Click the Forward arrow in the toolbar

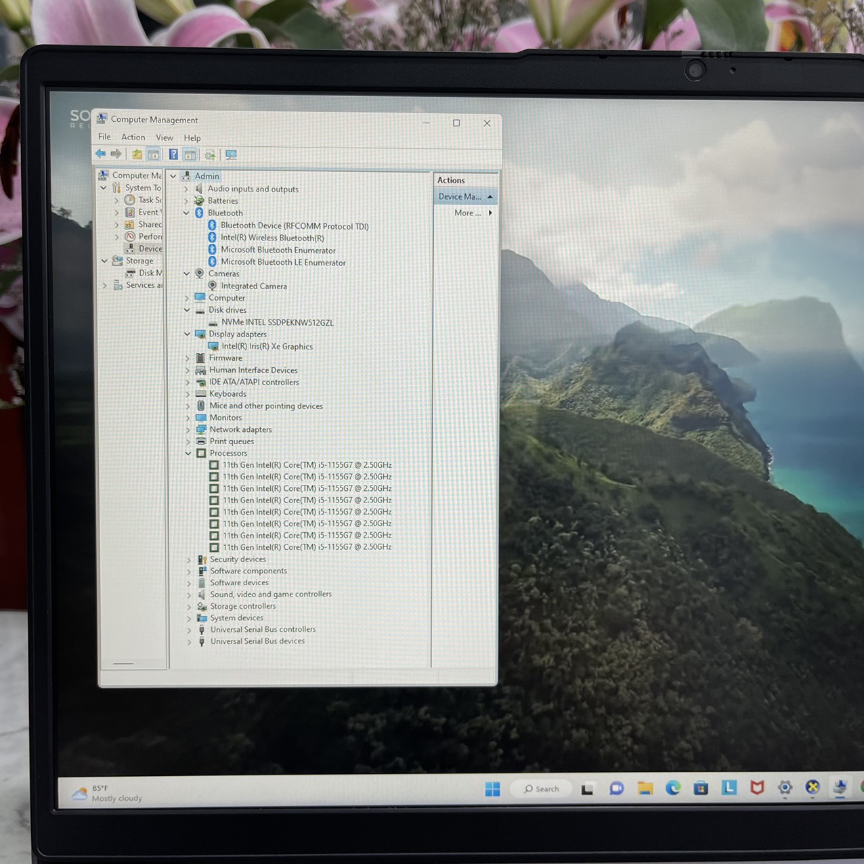click(x=116, y=154)
